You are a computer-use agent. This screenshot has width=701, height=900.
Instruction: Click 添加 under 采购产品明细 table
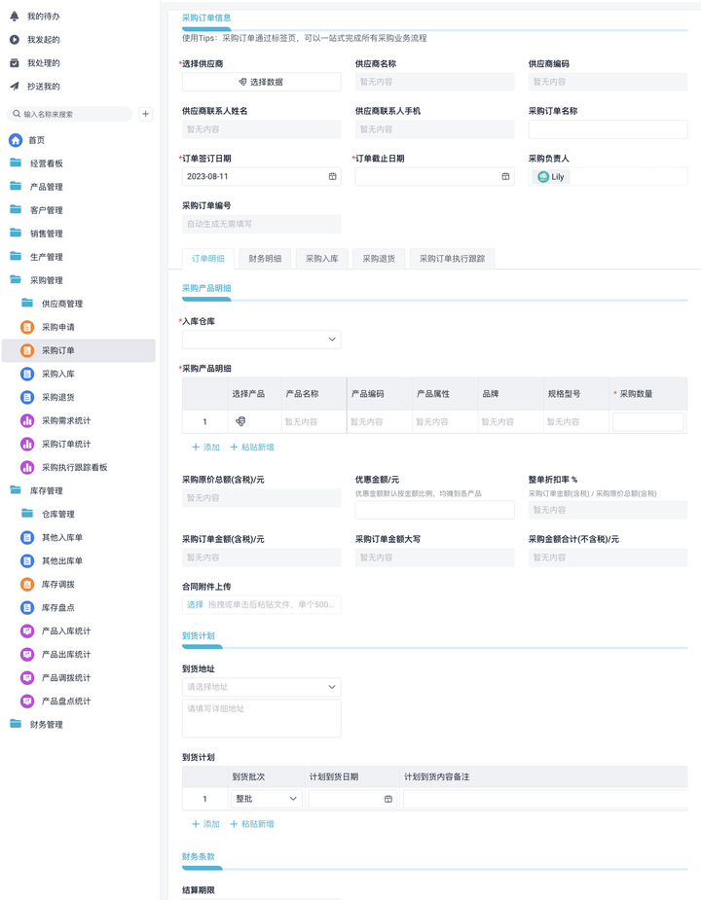tap(205, 448)
